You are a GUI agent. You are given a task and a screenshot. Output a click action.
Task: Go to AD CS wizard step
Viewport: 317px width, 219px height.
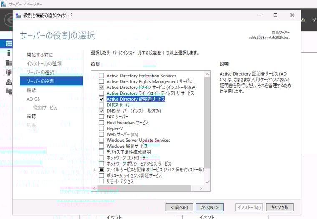33,99
